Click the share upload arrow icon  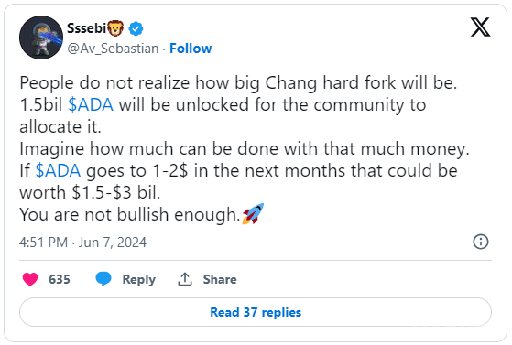click(185, 279)
